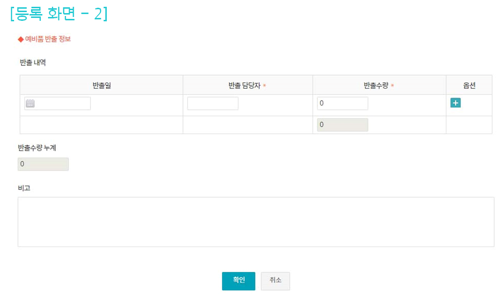Add a row with the plus icon
Screen dimensions: 497x294
pyautogui.click(x=455, y=103)
